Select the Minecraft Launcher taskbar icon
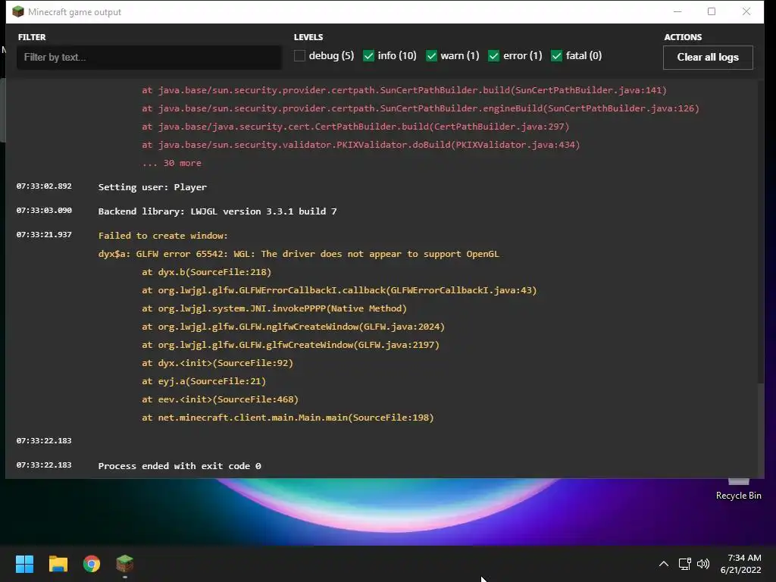This screenshot has width=776, height=582. pyautogui.click(x=125, y=564)
